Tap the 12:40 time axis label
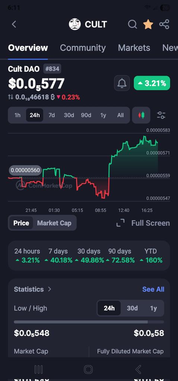The image size is (178, 381). click(x=124, y=210)
